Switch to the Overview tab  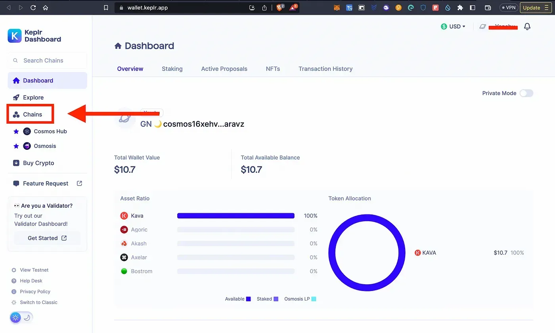coord(130,69)
